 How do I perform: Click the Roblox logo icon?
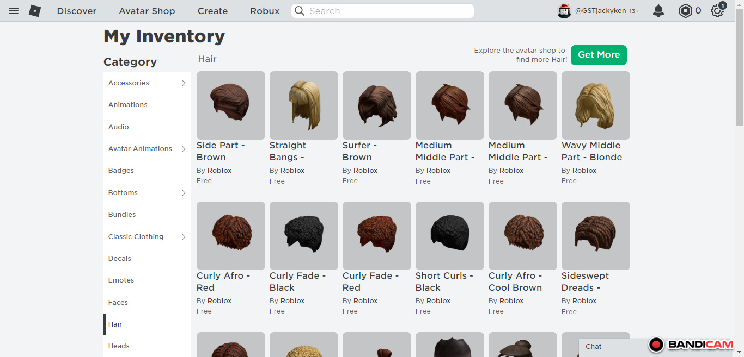35,11
